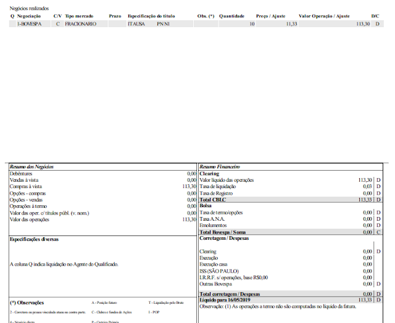The image size is (395, 323).
Task: Select the 'Resumo Financeiro' heading
Action: tap(220, 167)
